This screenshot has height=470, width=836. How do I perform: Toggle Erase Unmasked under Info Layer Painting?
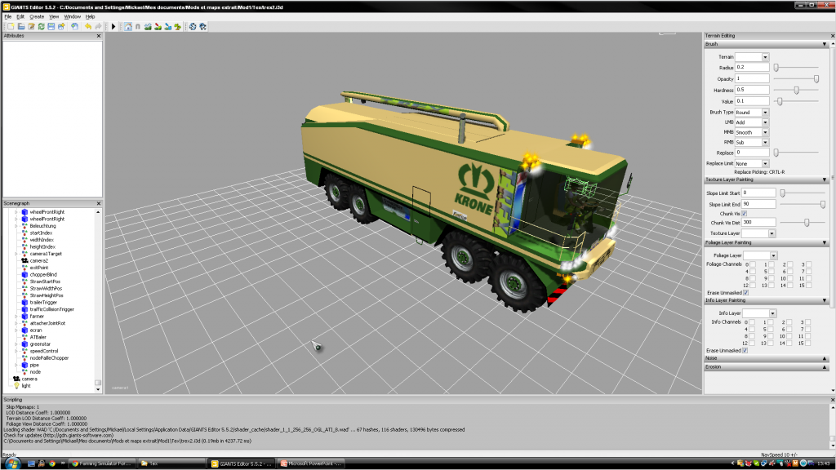click(745, 350)
